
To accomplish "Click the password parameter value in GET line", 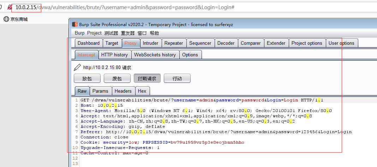I will pos(253,100).
